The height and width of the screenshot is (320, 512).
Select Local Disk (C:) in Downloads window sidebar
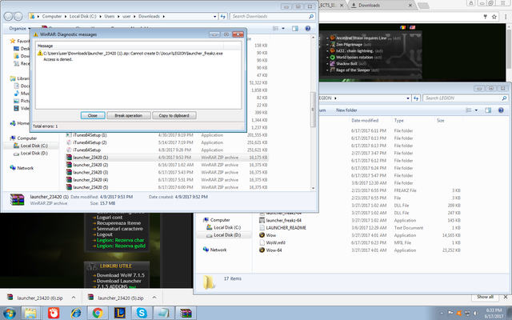(x=34, y=146)
